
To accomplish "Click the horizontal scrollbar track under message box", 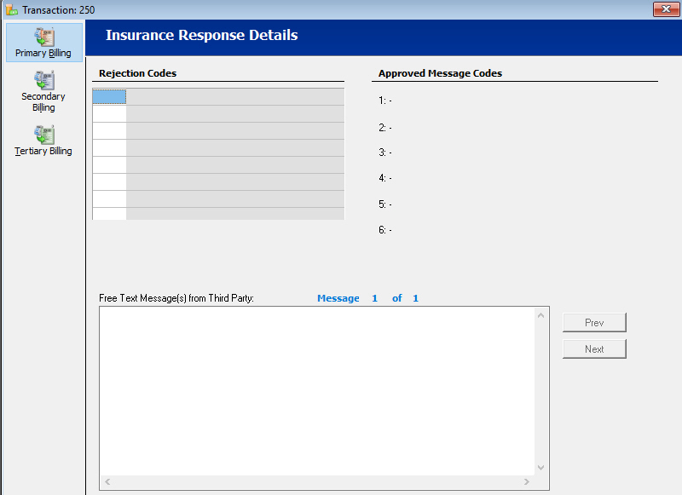I will click(316, 482).
